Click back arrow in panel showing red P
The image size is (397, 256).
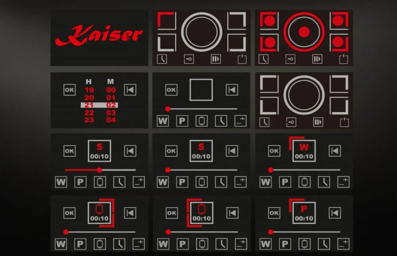tap(335, 213)
